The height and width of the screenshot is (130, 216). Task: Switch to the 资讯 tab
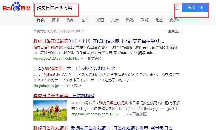[56, 20]
